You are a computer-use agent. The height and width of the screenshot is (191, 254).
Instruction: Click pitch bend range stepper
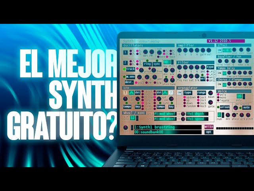tap(137, 118)
